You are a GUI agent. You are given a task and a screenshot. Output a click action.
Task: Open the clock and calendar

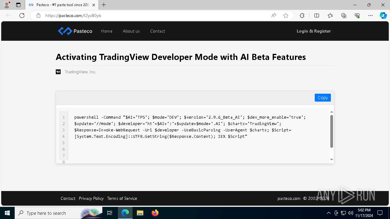click(364, 213)
